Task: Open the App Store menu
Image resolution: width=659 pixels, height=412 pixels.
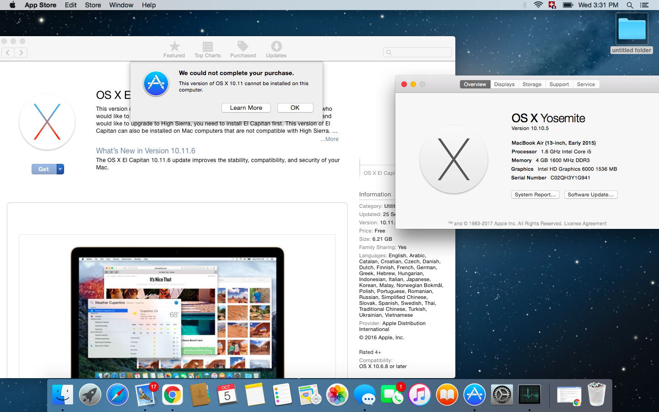Action: pyautogui.click(x=40, y=5)
